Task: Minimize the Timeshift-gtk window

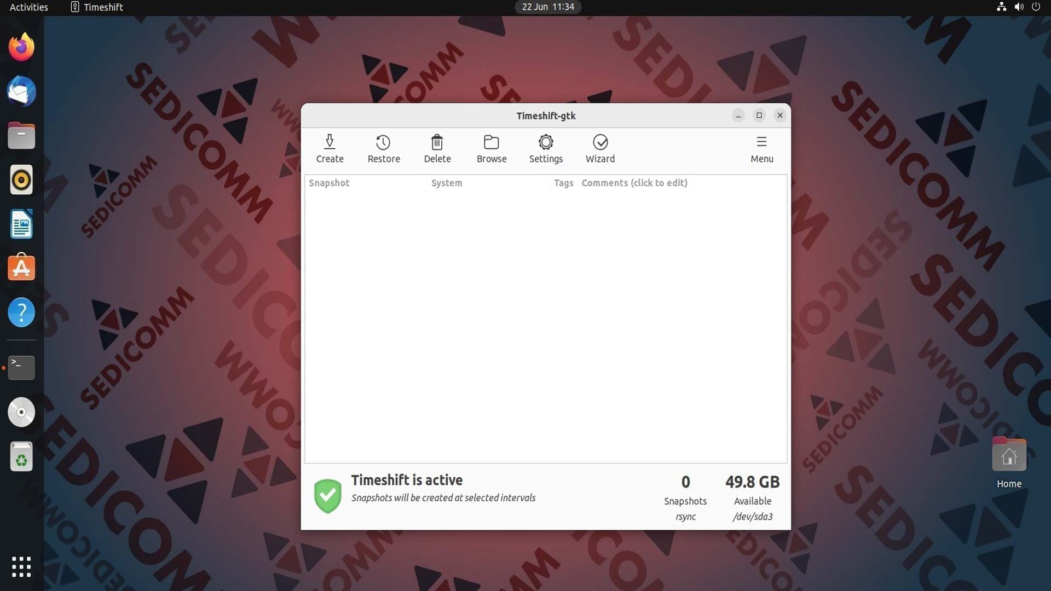Action: (738, 115)
